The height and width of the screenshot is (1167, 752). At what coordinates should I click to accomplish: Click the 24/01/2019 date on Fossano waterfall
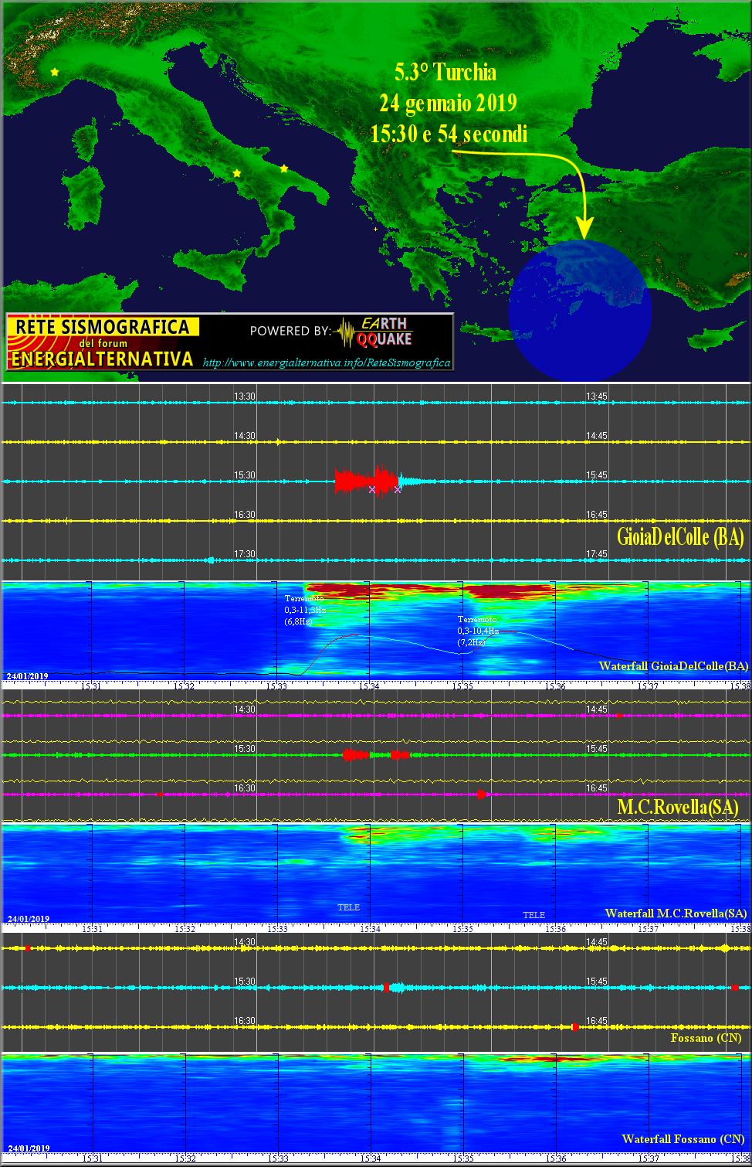point(28,1148)
